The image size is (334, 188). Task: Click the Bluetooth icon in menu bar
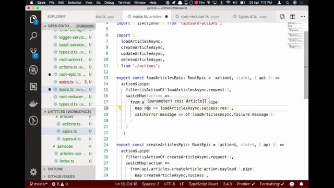(x=221, y=3)
